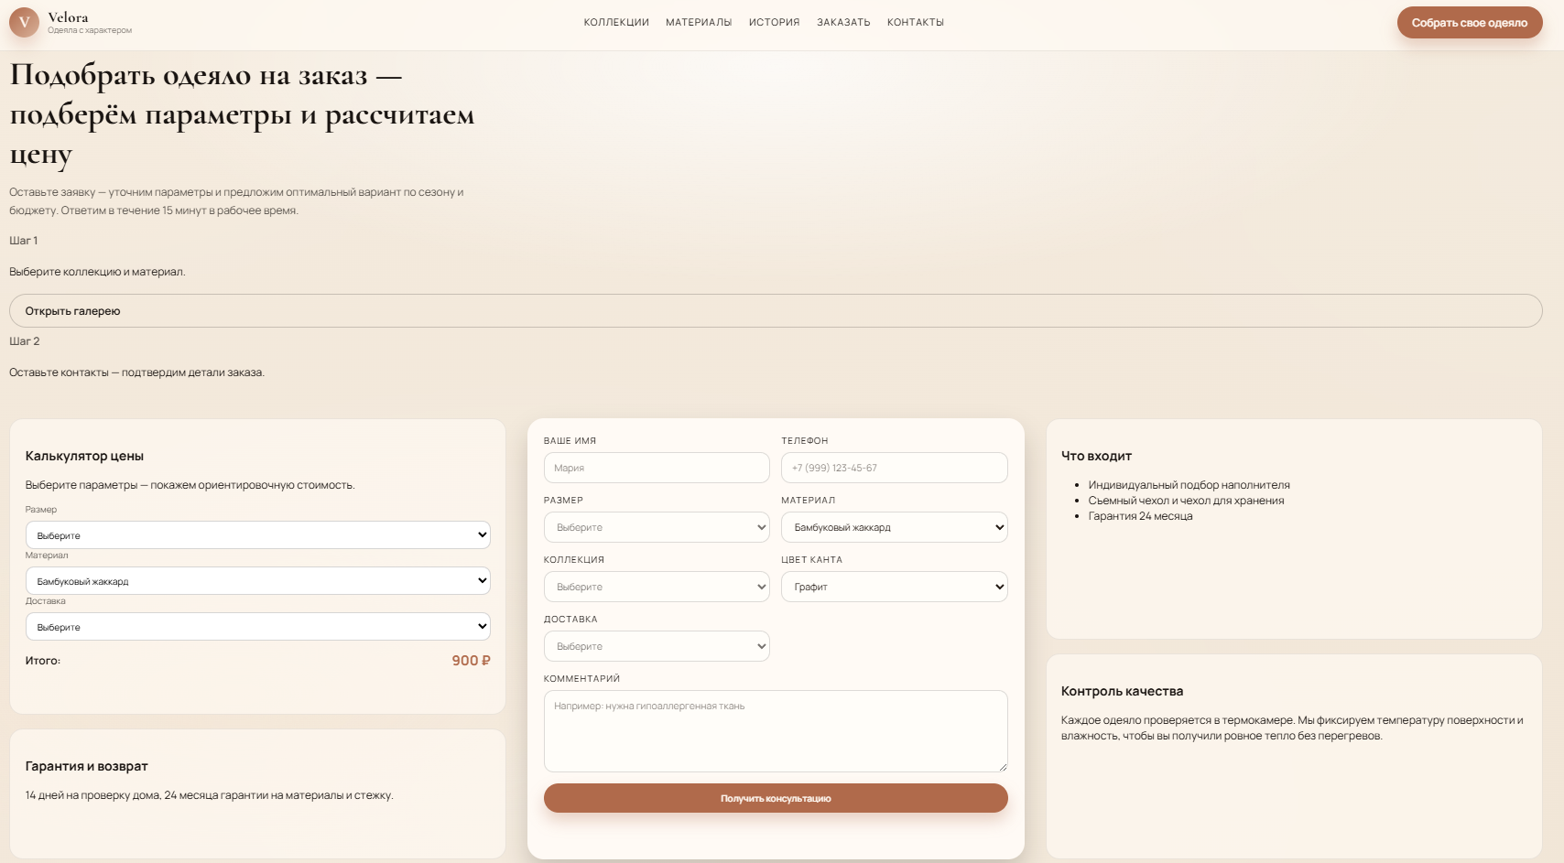Screen dimensions: 1564x863
Task: Click 'Индивидуальный подбор наполнителя' list item
Action: tap(1189, 485)
